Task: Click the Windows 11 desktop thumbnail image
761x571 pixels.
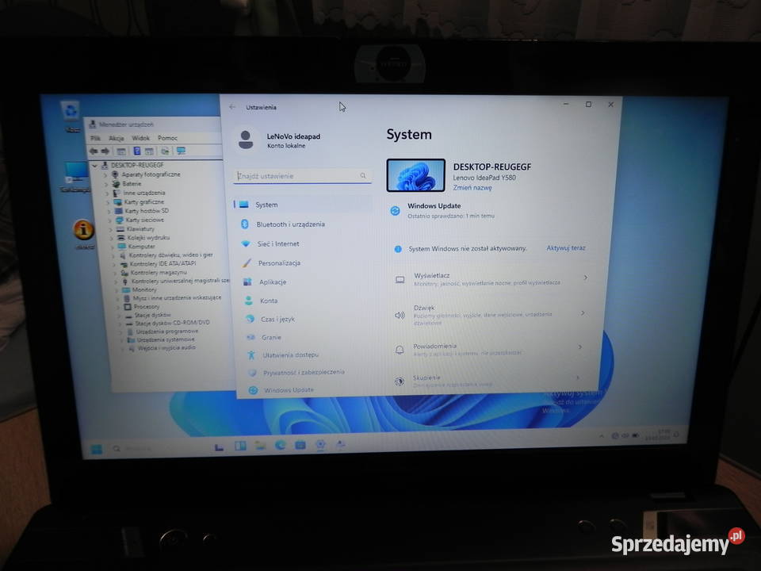Action: click(x=416, y=175)
